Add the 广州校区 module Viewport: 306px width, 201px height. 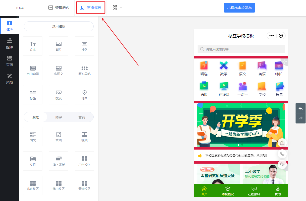84,161
